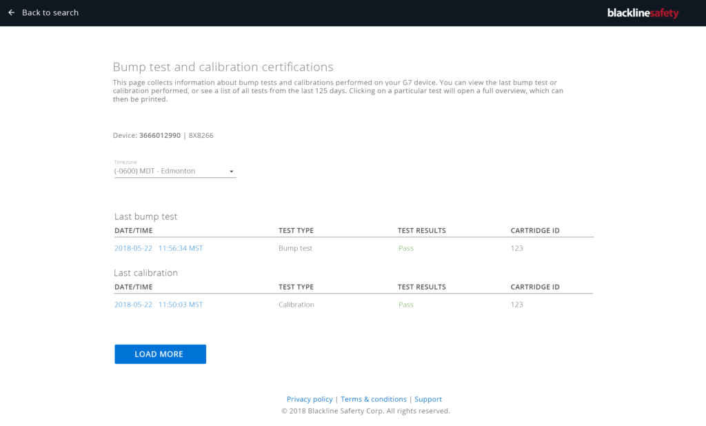
Task: Click the Blackline Safety logo
Action: [x=643, y=13]
